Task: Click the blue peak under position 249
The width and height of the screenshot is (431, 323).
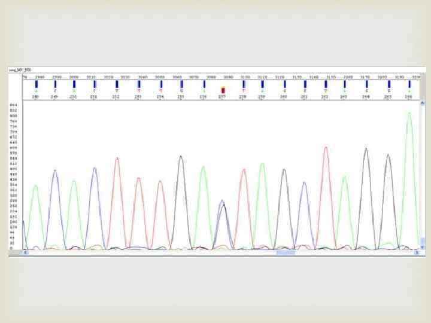Action: [x=55, y=209]
